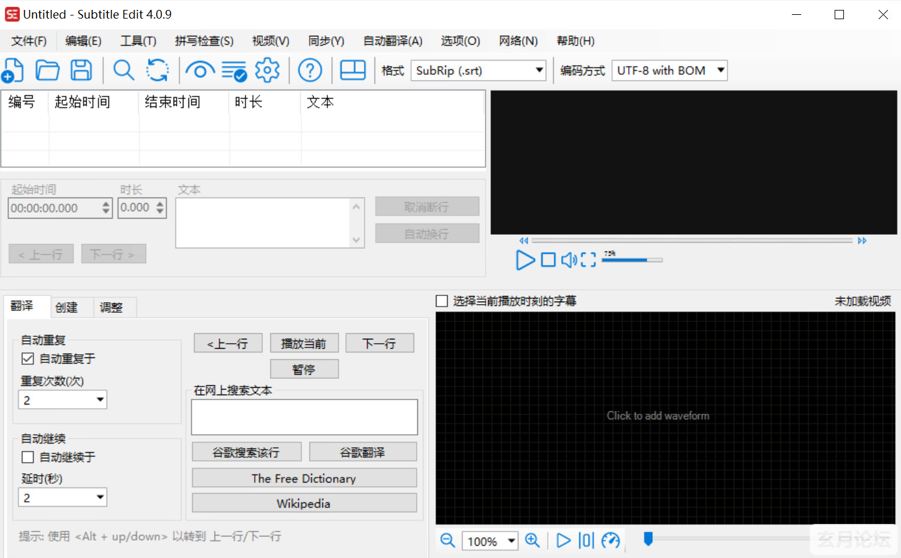This screenshot has width=901, height=558.
Task: Save subtitle with floppy disk icon
Action: [x=81, y=70]
